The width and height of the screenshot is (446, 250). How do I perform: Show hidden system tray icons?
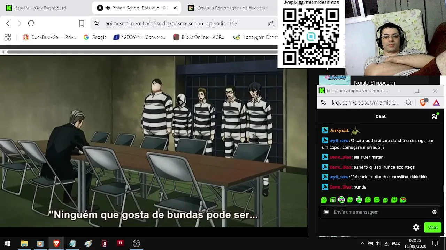pyautogui.click(x=362, y=243)
